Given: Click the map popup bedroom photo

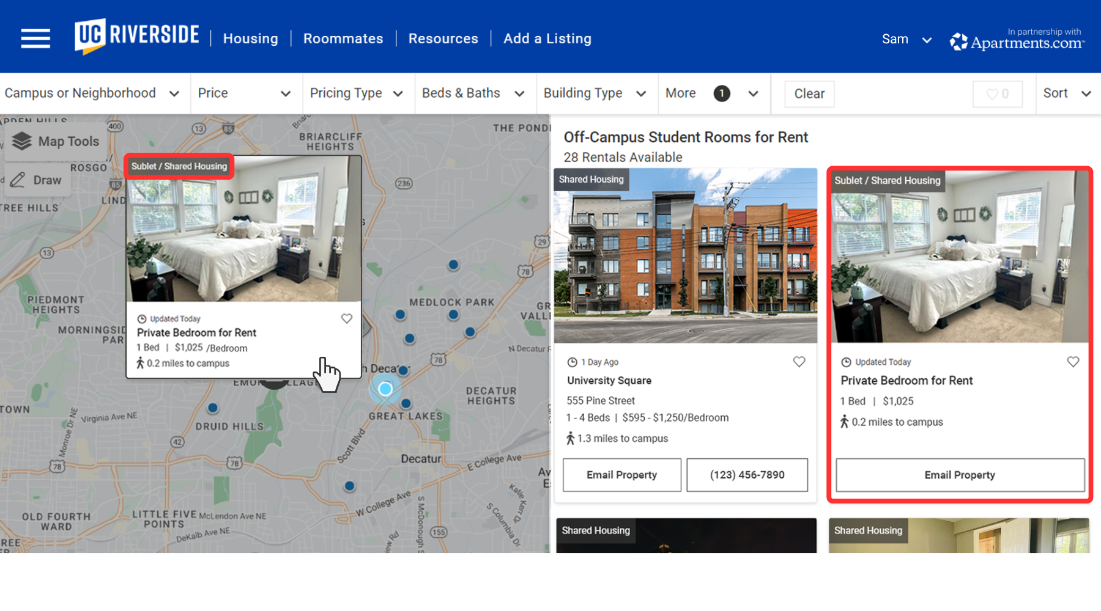Looking at the screenshot, I should point(244,228).
